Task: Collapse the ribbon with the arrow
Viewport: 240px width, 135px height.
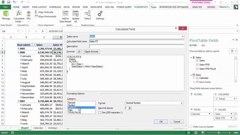Action: (x=237, y=25)
